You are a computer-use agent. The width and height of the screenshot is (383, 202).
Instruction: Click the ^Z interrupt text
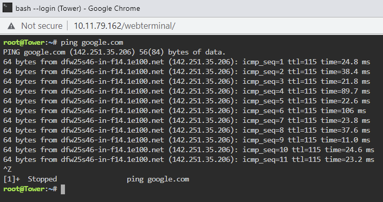pyautogui.click(x=7, y=169)
